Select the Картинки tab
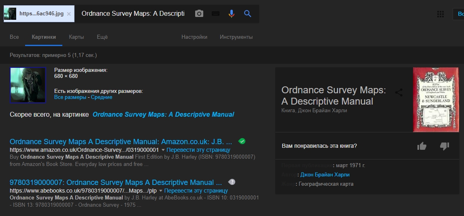This screenshot has height=216, width=464. click(44, 37)
